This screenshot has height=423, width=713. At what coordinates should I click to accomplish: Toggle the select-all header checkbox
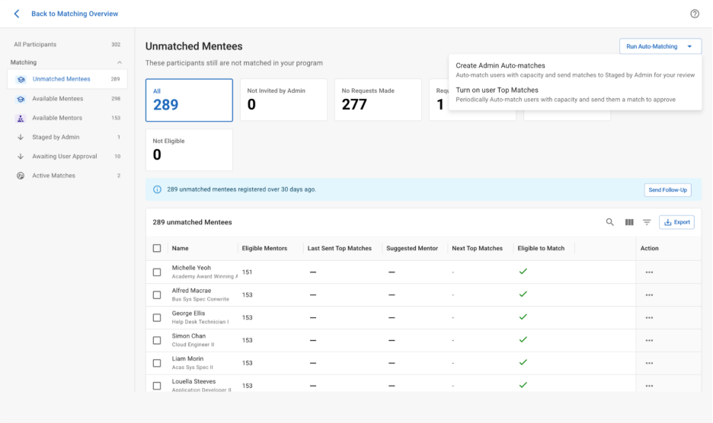(x=157, y=248)
